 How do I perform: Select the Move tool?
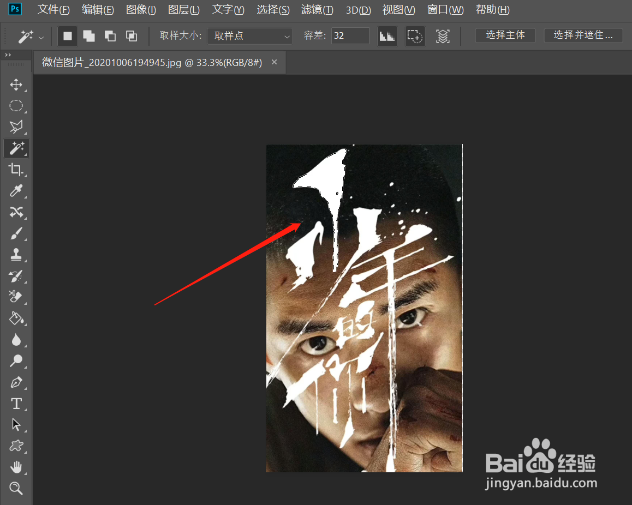coord(16,85)
